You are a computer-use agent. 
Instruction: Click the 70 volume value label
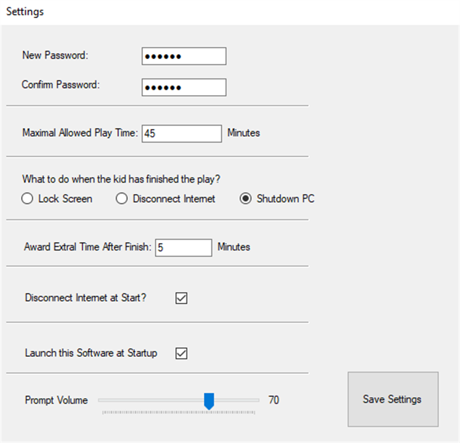[x=274, y=400]
